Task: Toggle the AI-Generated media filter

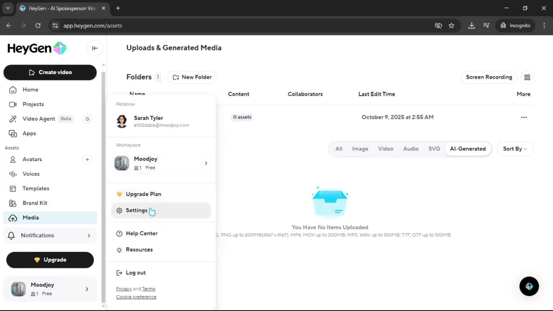Action: [467, 149]
